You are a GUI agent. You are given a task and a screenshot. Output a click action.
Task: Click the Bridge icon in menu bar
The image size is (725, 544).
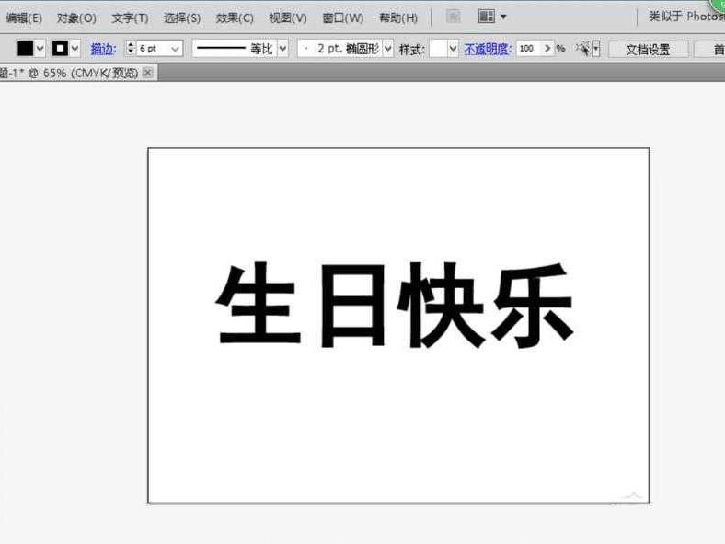[453, 17]
